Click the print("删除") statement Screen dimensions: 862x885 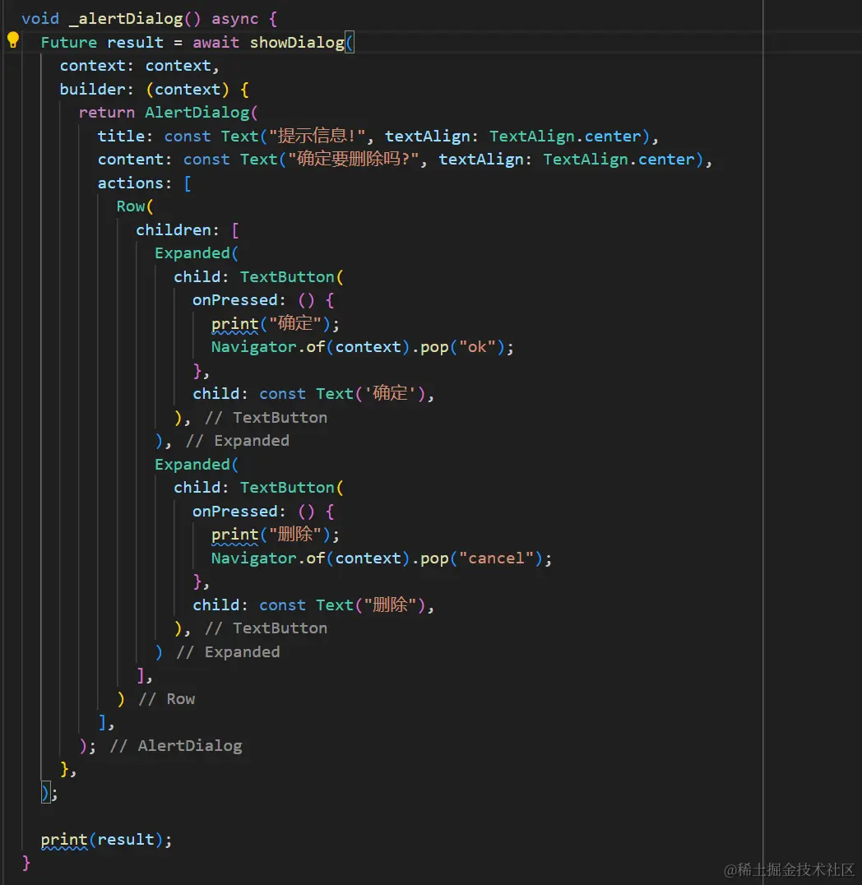(276, 534)
